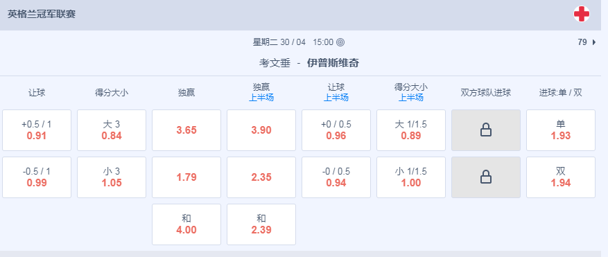Pick full-time win odds 1.79
This screenshot has width=608, height=257.
186,177
